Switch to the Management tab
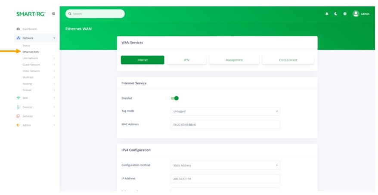The height and width of the screenshot is (195, 378). pyautogui.click(x=234, y=60)
